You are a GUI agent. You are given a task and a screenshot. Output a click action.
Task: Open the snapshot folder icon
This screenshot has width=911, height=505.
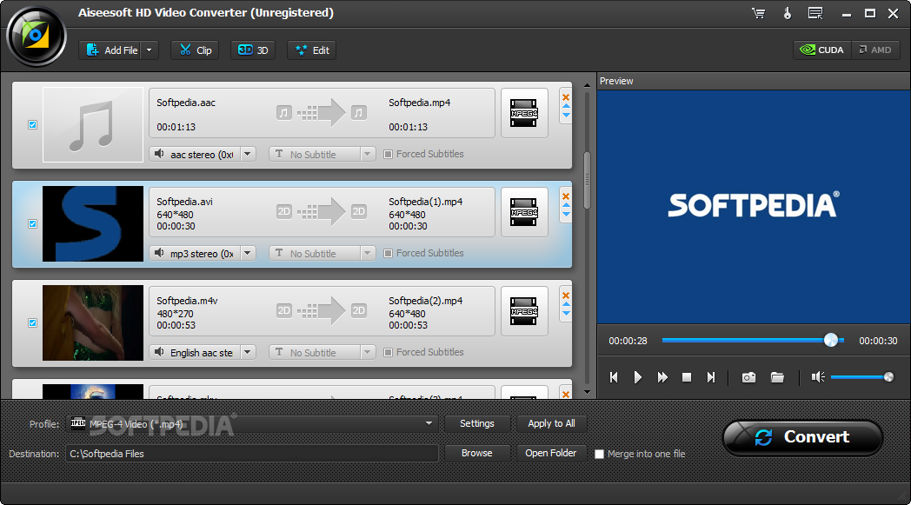coord(777,377)
